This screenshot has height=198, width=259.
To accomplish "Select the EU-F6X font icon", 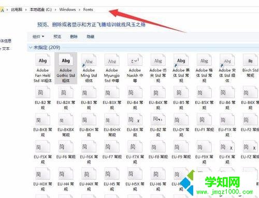I will (89, 147).
